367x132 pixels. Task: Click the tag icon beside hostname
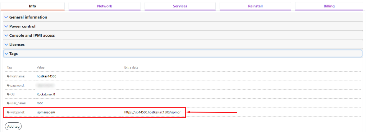(8, 76)
